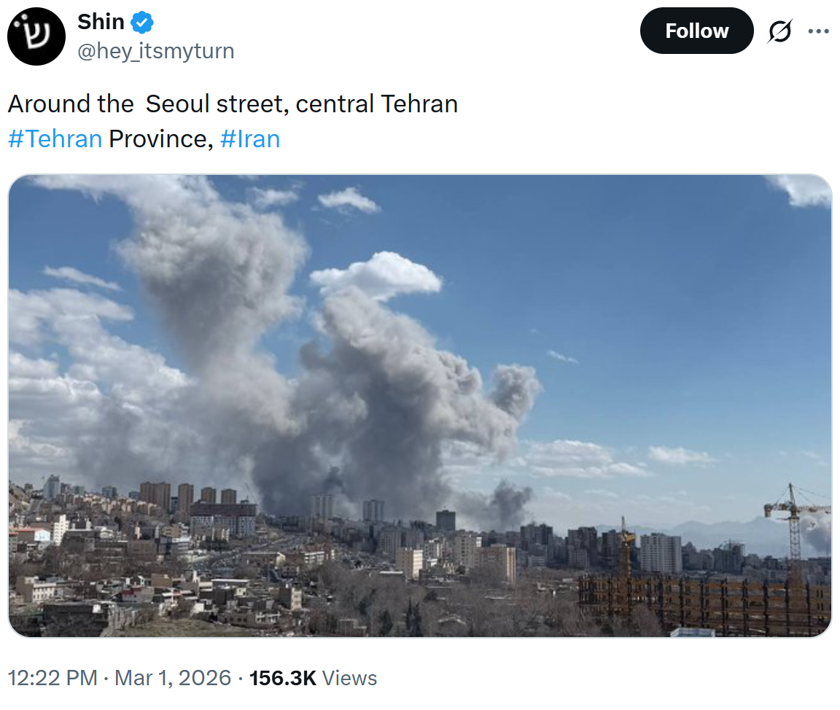Screen dimensions: 840x710
Task: Click the 12:22 PM timestamp
Action: coord(52,678)
